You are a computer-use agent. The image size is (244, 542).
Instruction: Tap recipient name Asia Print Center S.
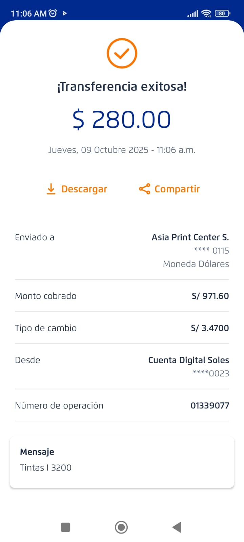click(190, 237)
